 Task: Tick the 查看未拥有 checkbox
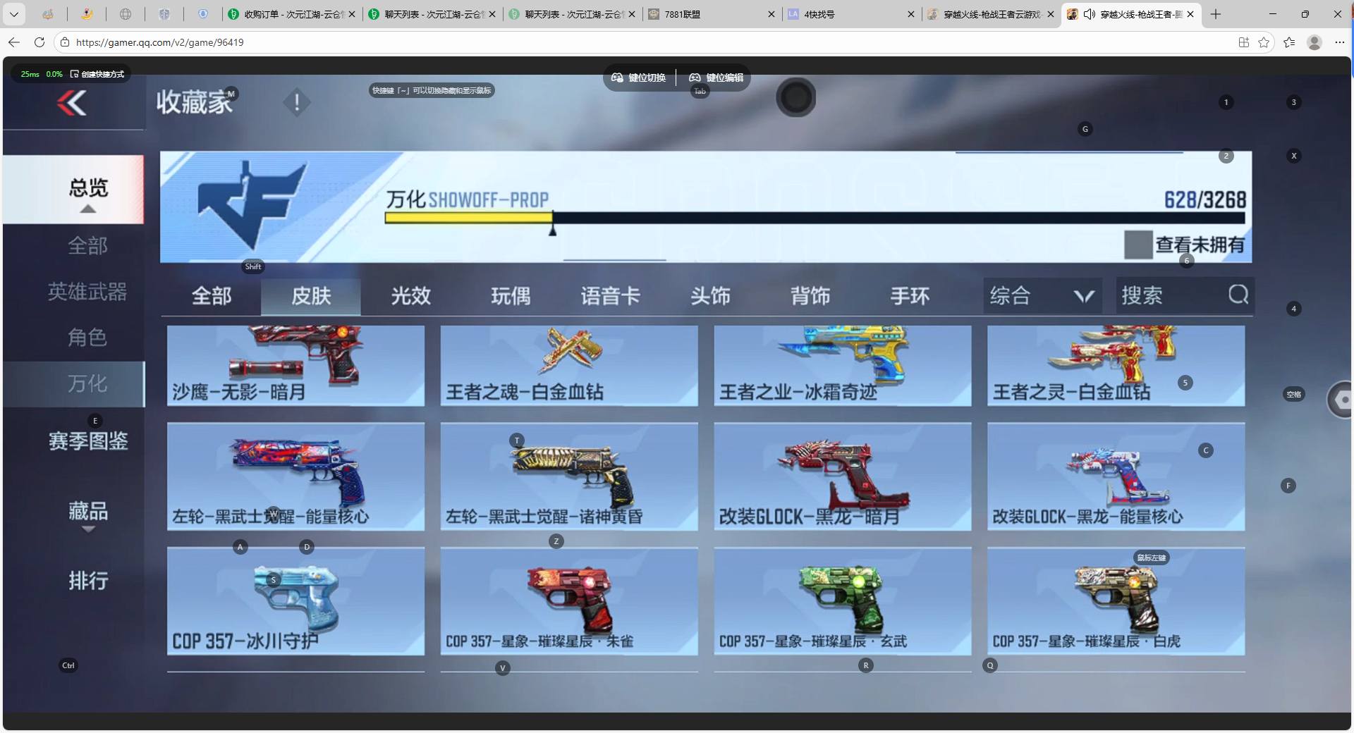1138,245
